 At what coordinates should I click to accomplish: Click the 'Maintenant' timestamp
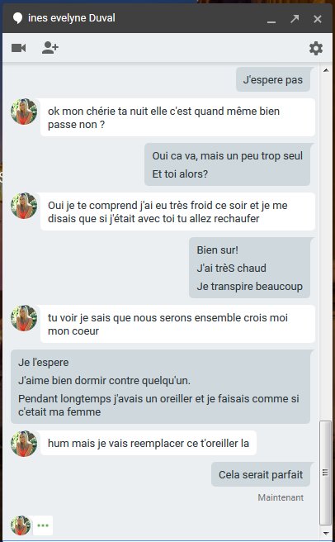coord(281,497)
